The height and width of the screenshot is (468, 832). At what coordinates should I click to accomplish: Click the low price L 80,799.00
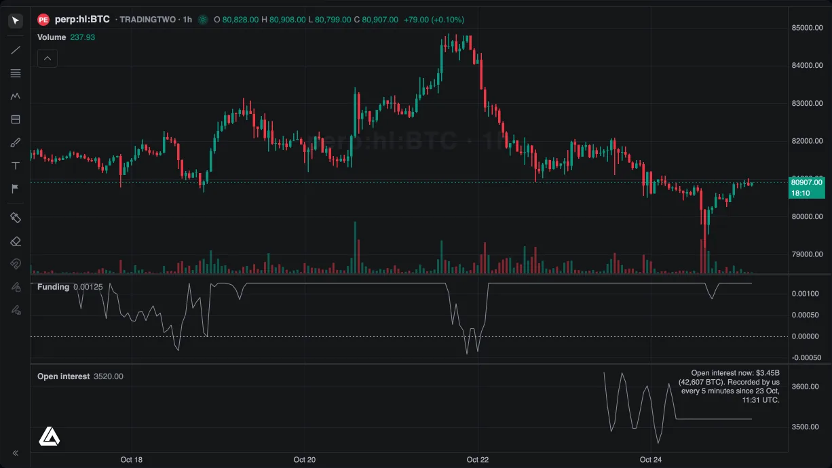(329, 20)
